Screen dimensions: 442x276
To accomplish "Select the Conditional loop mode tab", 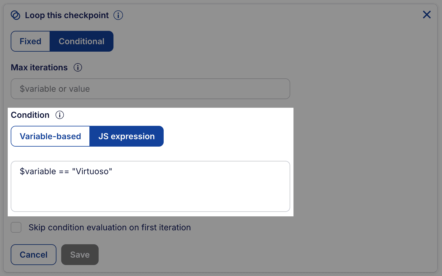I will 82,41.
